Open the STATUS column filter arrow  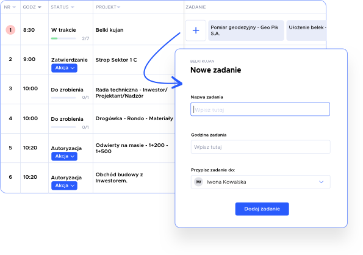tap(73, 7)
